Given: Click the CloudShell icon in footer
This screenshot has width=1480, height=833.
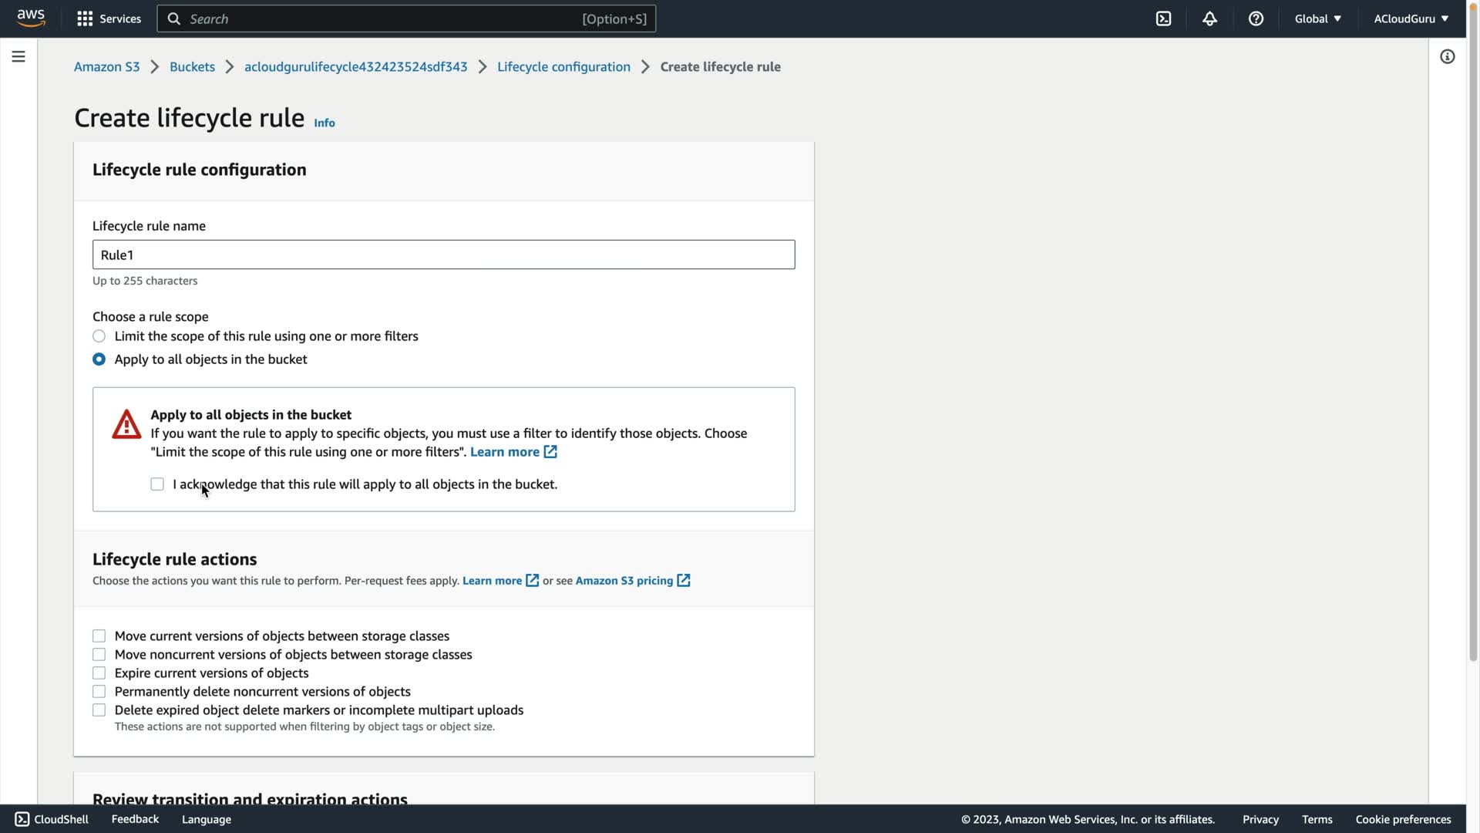Looking at the screenshot, I should coord(22,819).
